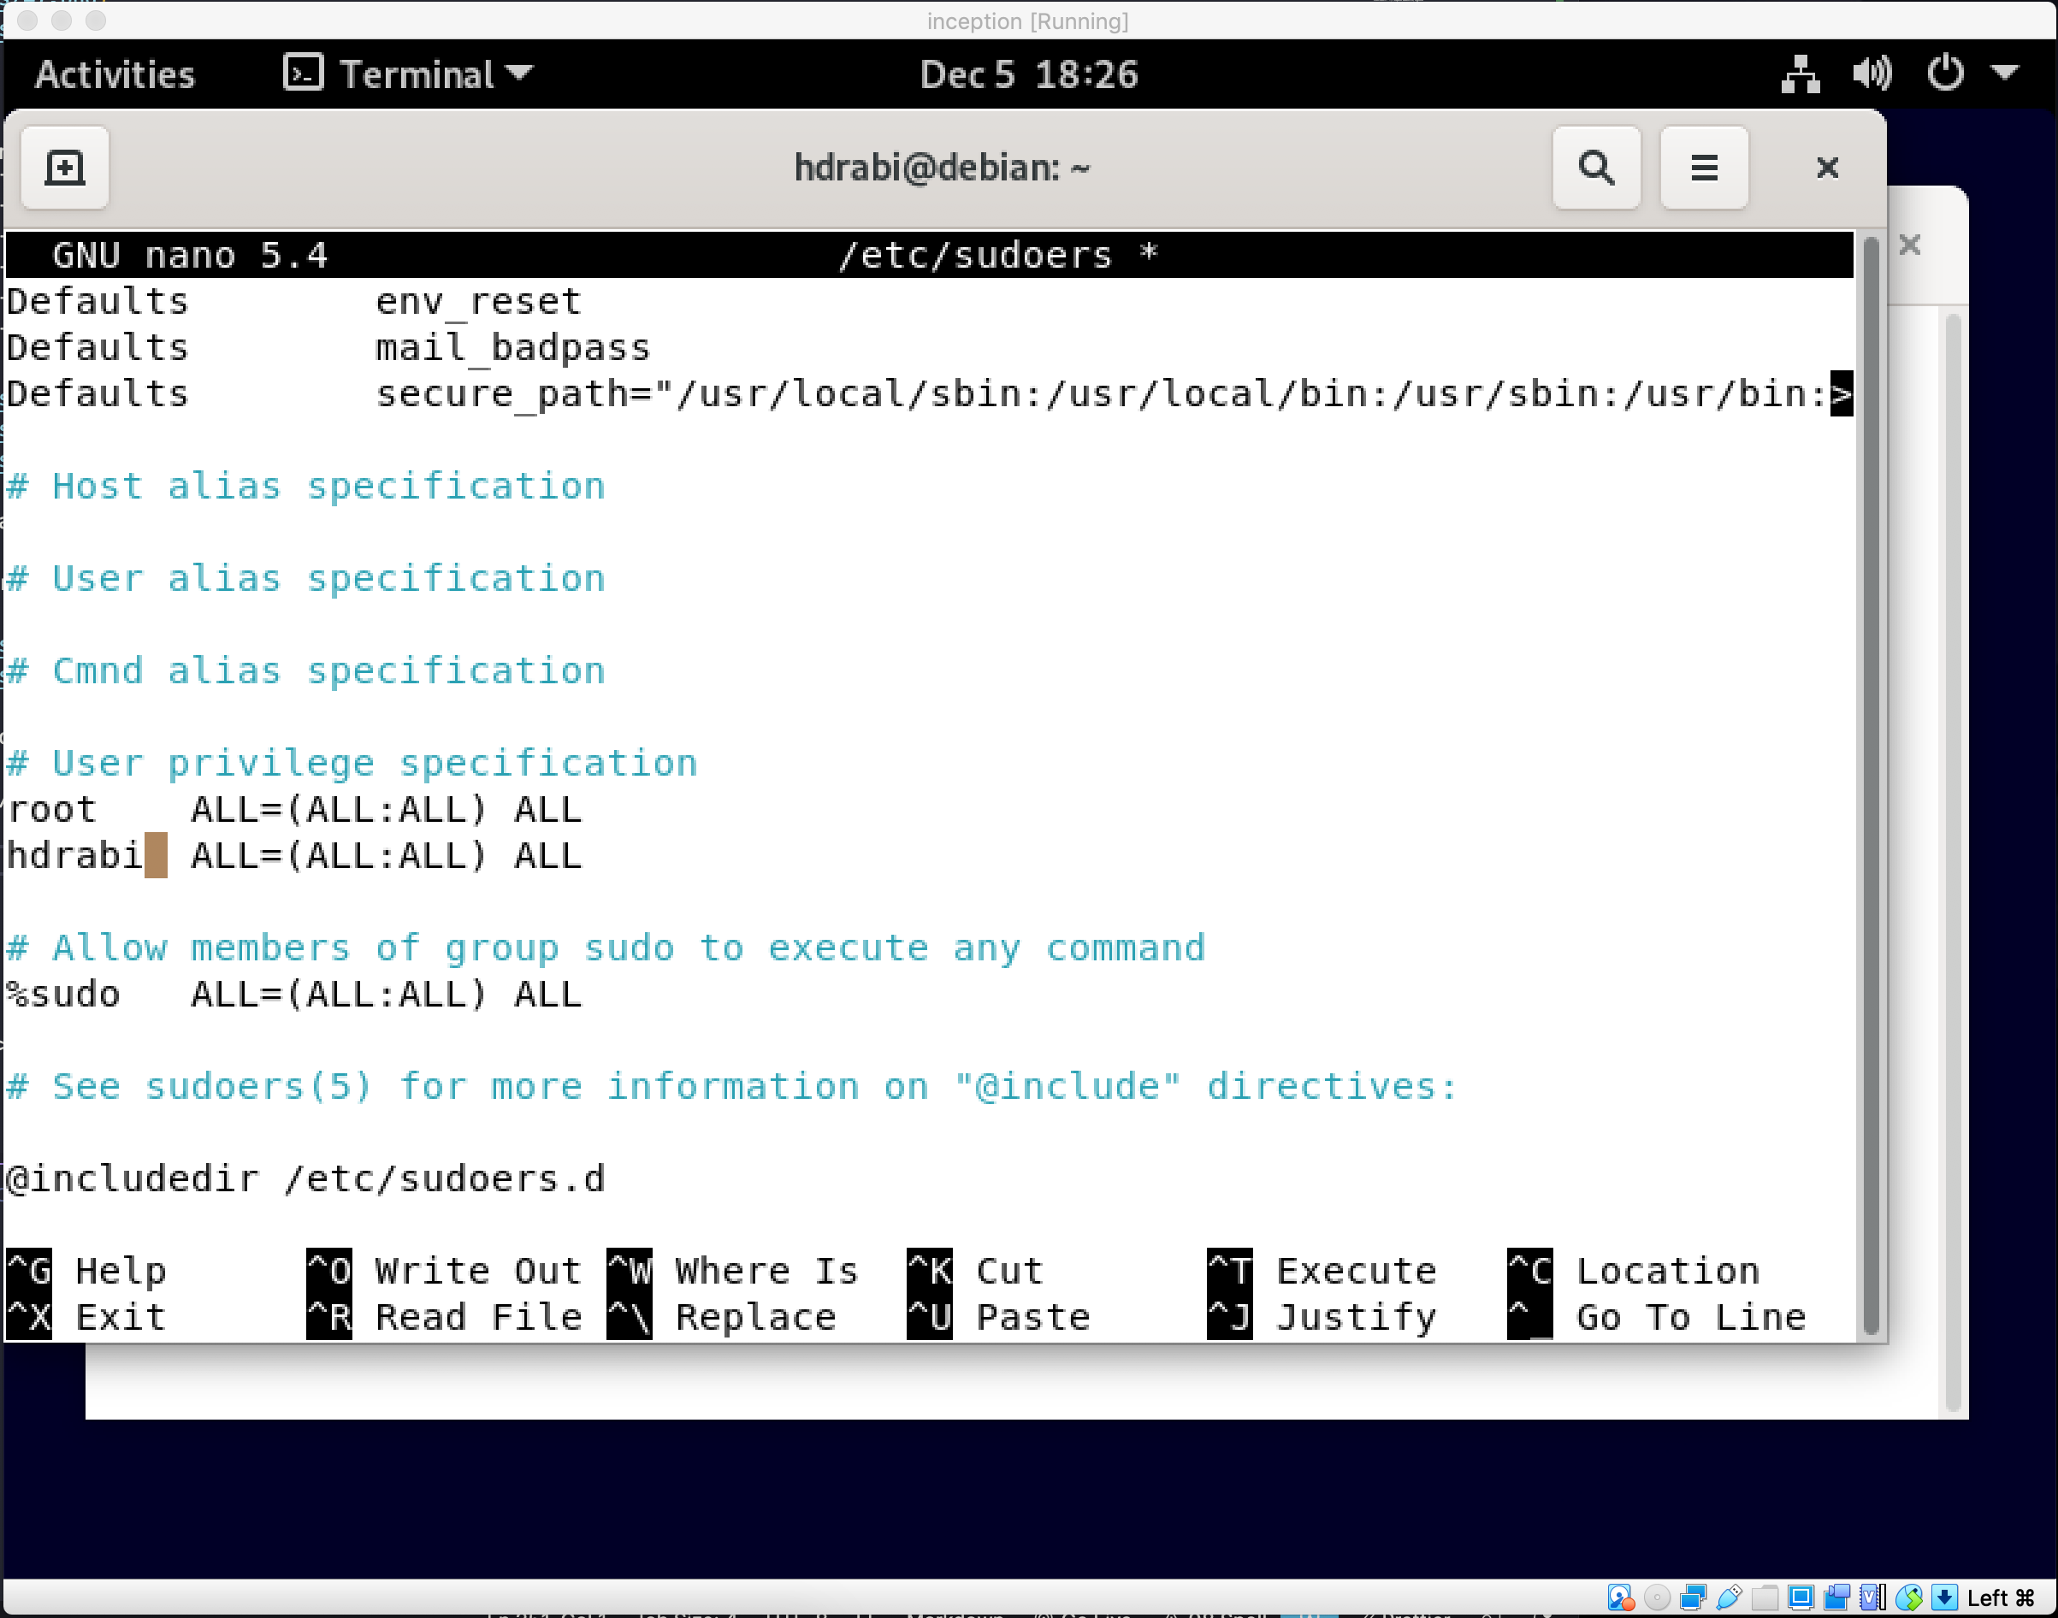The height and width of the screenshot is (1618, 2058).
Task: Click the terminal search icon
Action: click(1595, 168)
